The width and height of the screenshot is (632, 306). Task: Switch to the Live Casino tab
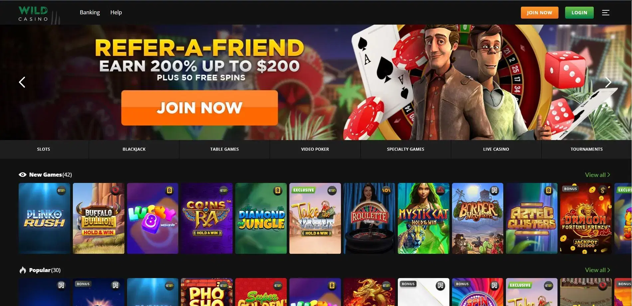click(x=496, y=149)
